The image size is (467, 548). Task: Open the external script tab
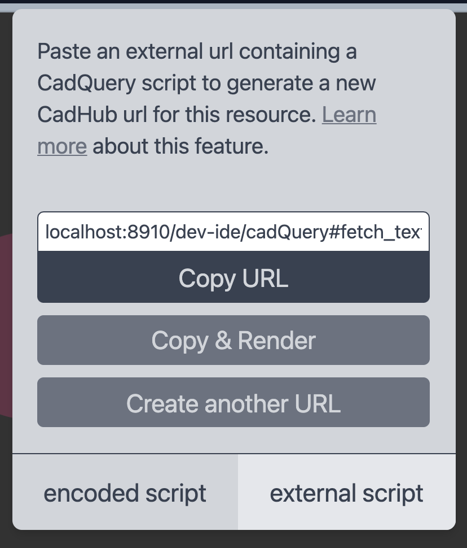point(346,493)
